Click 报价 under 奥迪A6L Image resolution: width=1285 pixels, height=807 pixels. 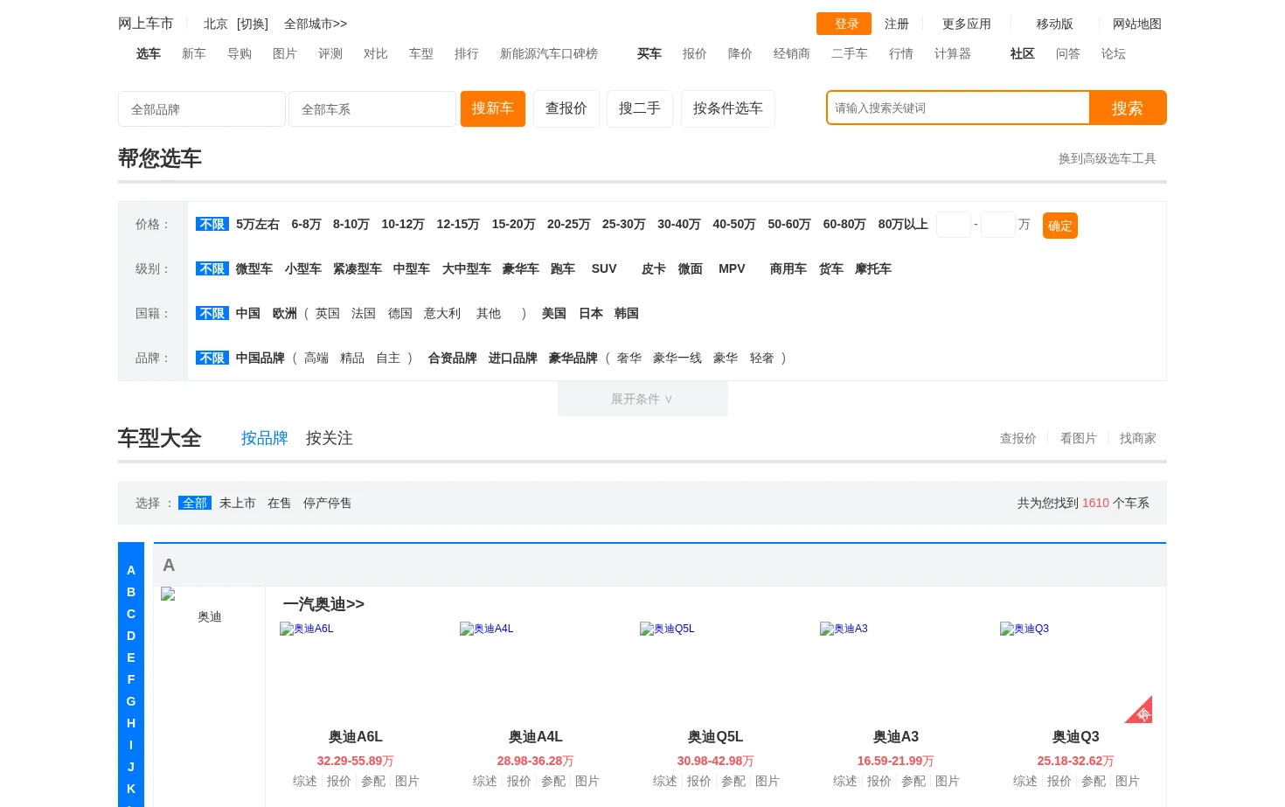[x=339, y=781]
